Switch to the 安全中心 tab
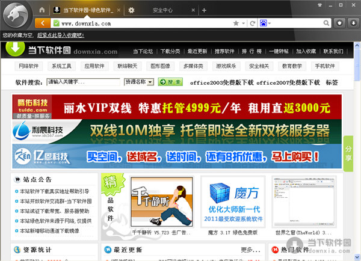Viewport: 361px width, 261px height. pyautogui.click(x=162, y=10)
